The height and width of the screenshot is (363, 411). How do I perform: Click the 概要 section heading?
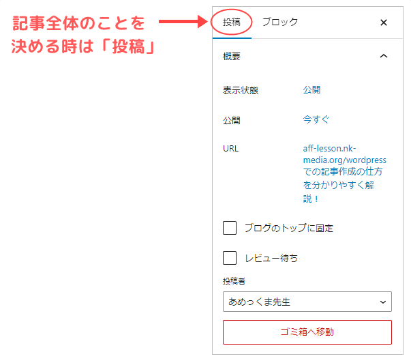pyautogui.click(x=232, y=57)
